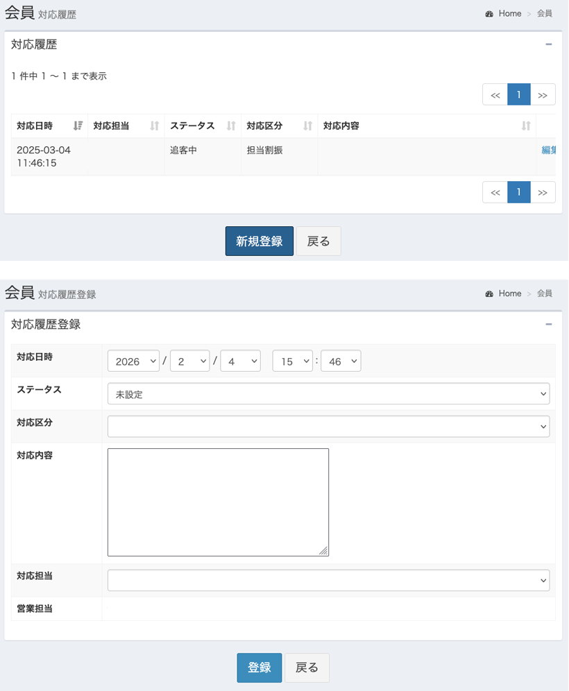Image resolution: width=569 pixels, height=691 pixels.
Task: Open the 対応区分 dropdown
Action: [x=328, y=427]
